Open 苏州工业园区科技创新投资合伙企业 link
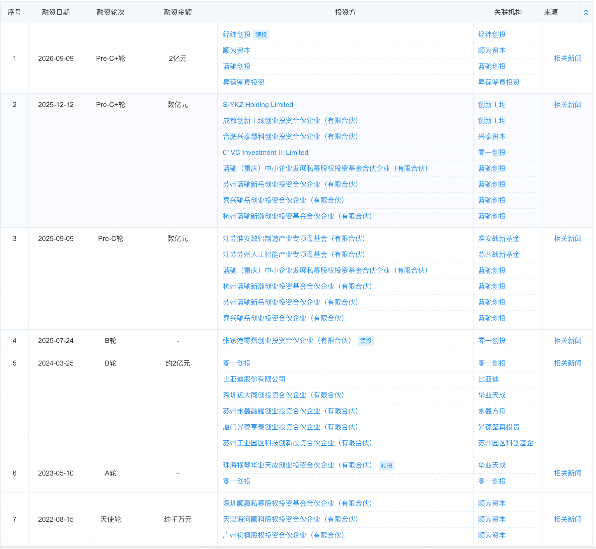 (x=298, y=443)
